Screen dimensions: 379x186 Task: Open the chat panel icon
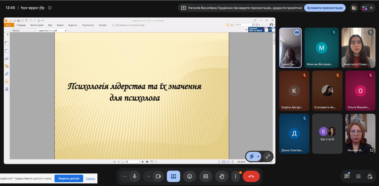(x=347, y=176)
